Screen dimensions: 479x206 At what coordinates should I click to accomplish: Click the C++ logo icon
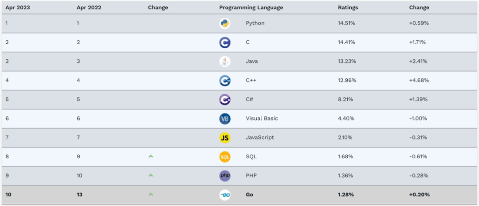[x=225, y=81]
